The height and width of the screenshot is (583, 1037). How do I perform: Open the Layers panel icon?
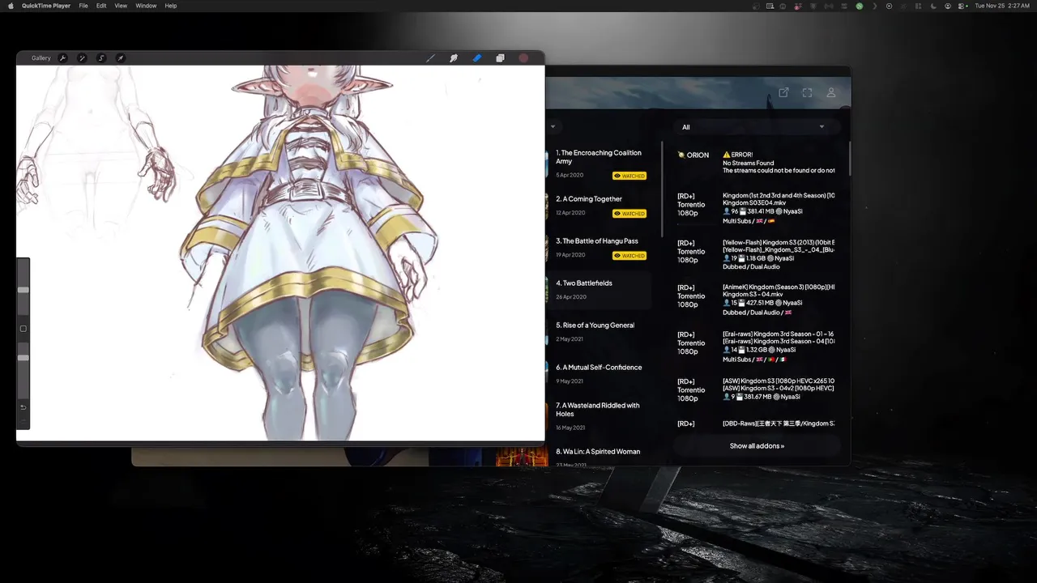pos(500,58)
